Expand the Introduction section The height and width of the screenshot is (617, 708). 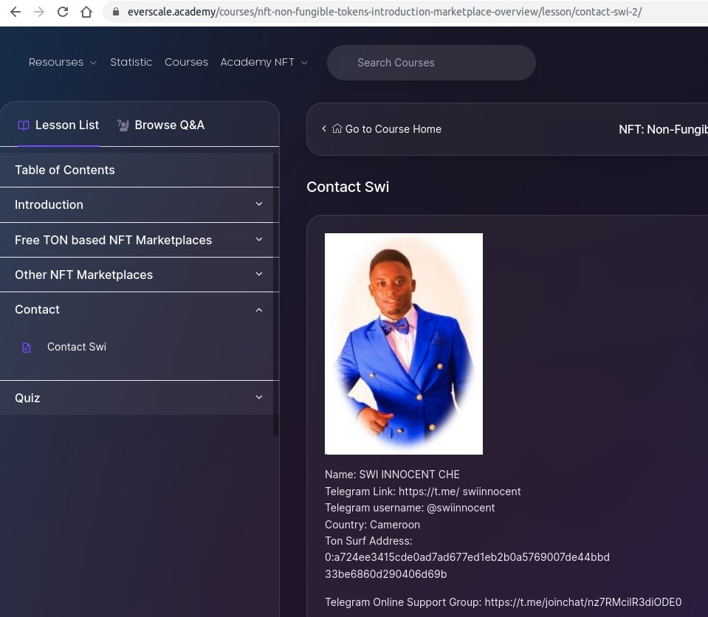coord(258,204)
